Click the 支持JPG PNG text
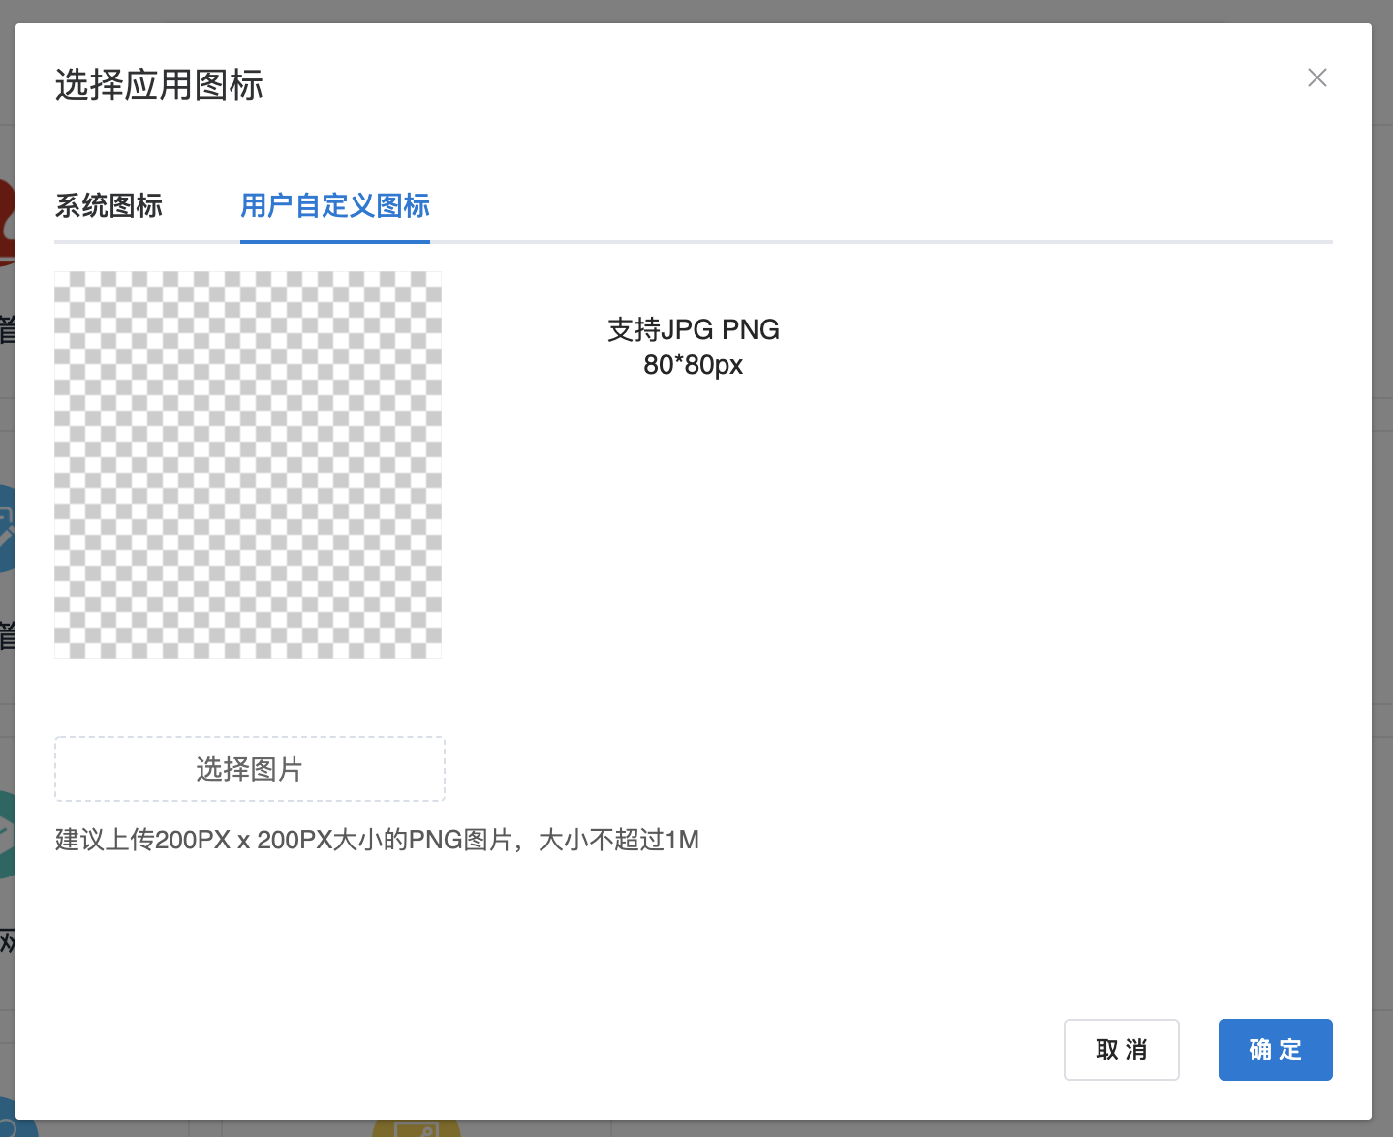 click(x=694, y=329)
